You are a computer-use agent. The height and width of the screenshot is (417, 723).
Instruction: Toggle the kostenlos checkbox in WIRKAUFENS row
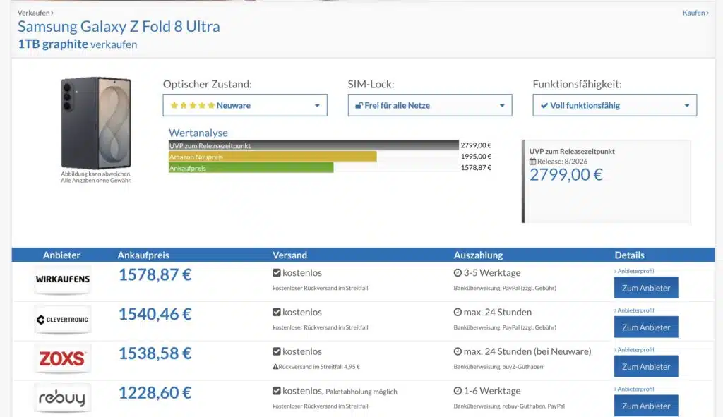click(x=277, y=273)
